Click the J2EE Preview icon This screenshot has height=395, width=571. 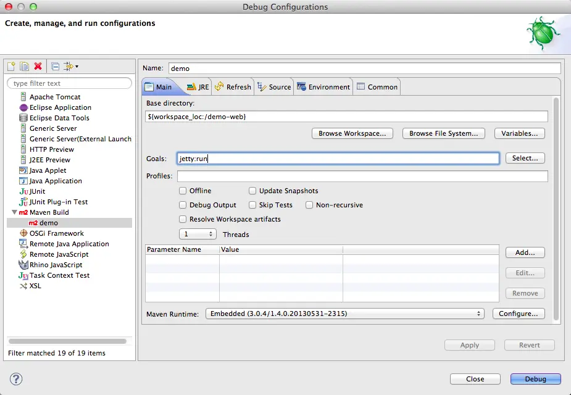coord(23,160)
